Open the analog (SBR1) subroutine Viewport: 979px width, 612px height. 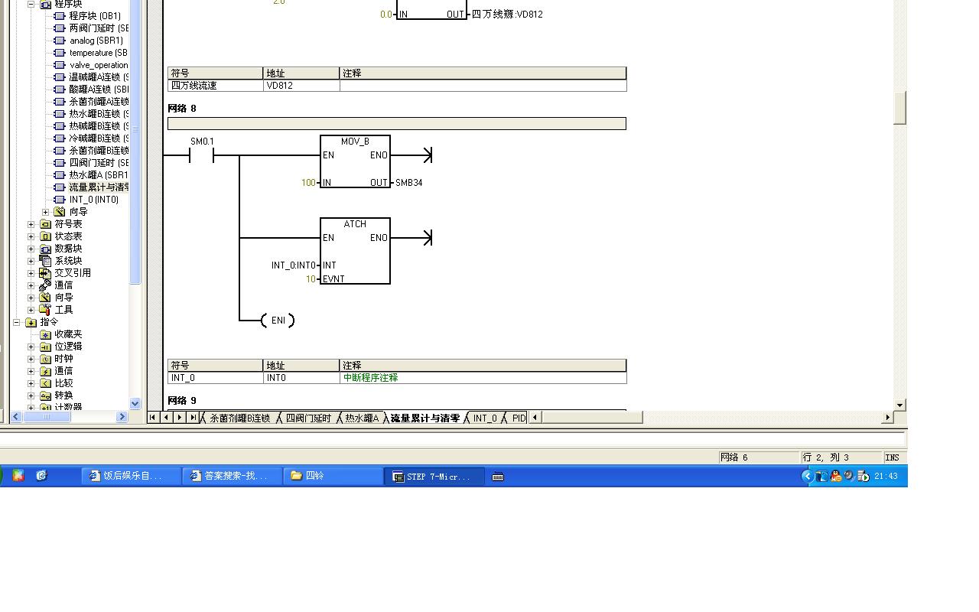(x=96, y=41)
